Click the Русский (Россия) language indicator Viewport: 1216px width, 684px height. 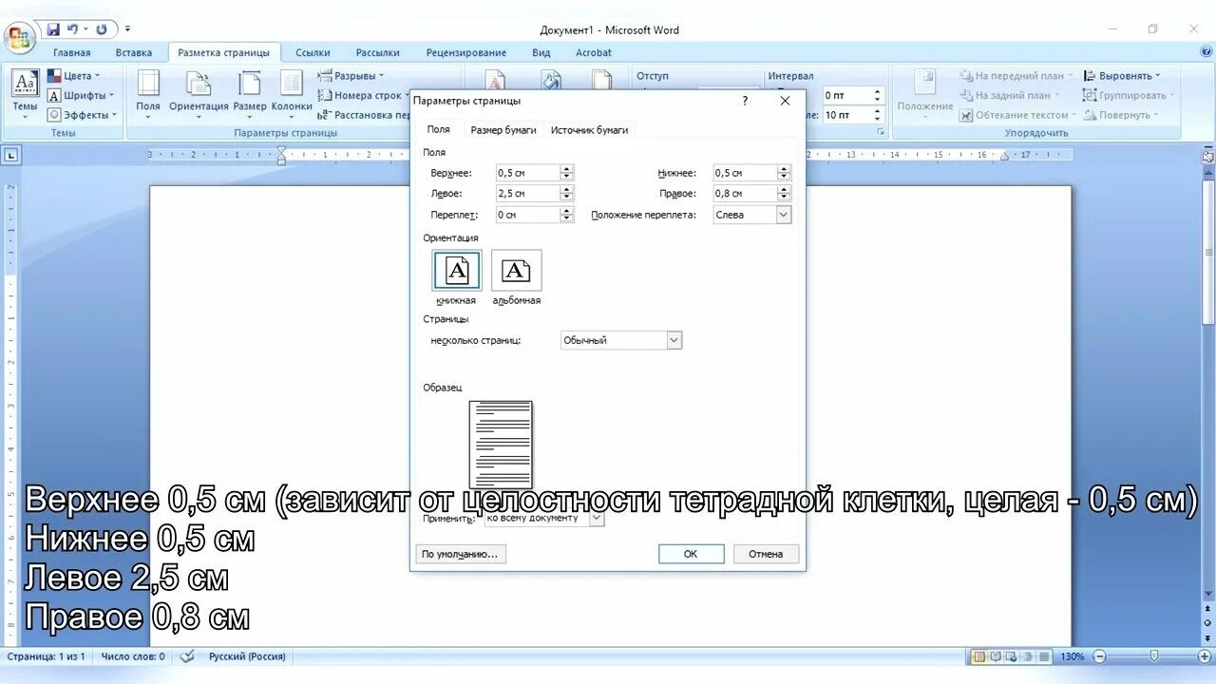[247, 656]
